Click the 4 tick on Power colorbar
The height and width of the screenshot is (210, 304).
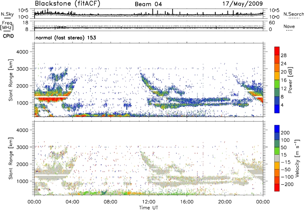[x=282, y=105]
